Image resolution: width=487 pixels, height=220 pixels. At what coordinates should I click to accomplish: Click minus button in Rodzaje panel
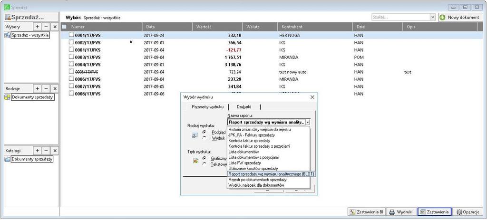tap(46, 88)
